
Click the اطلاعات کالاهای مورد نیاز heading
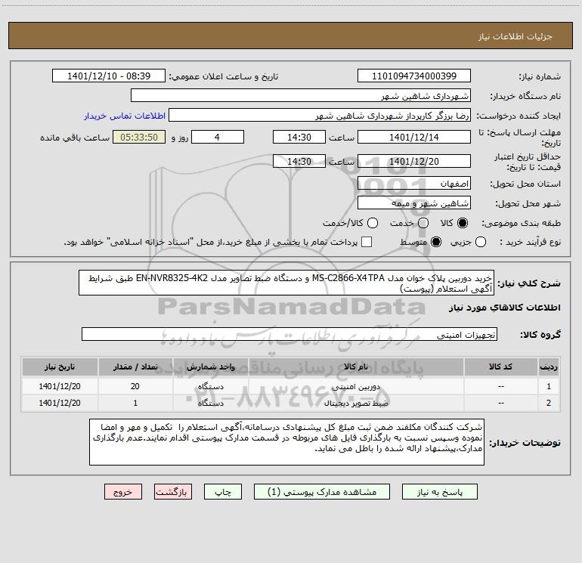[x=504, y=308]
